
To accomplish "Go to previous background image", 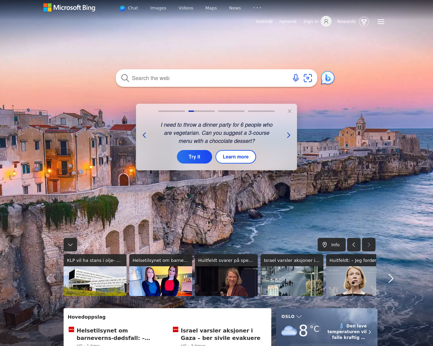I will pos(354,245).
